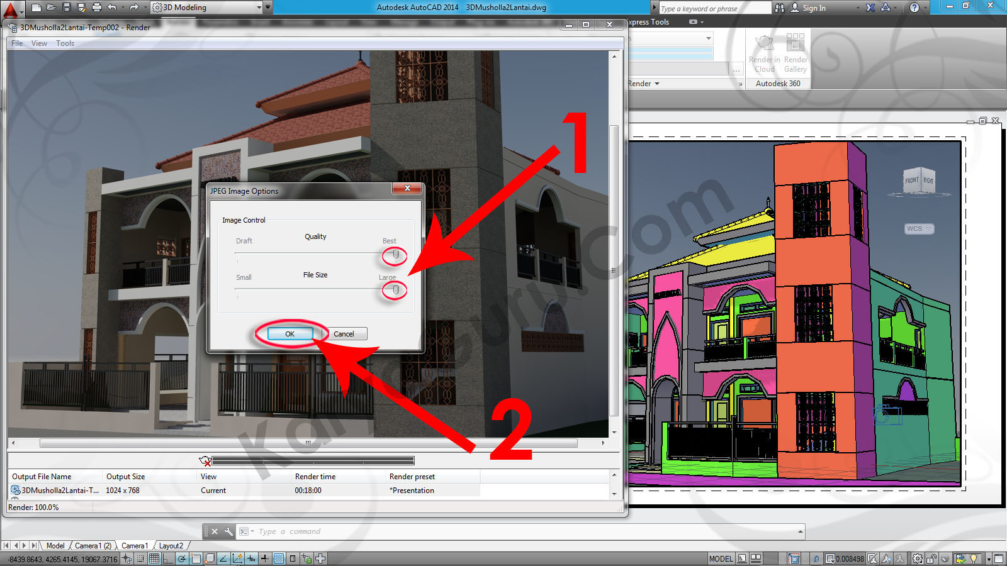Toggle Grid Display in the status bar

pos(154,558)
